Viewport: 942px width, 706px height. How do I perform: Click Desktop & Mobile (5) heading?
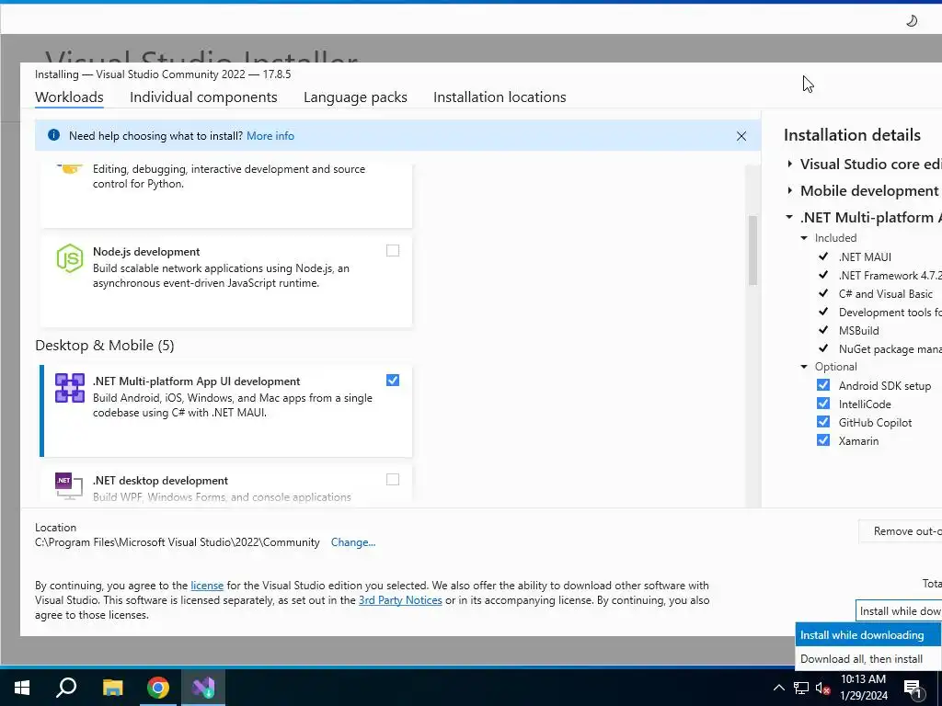tap(105, 346)
